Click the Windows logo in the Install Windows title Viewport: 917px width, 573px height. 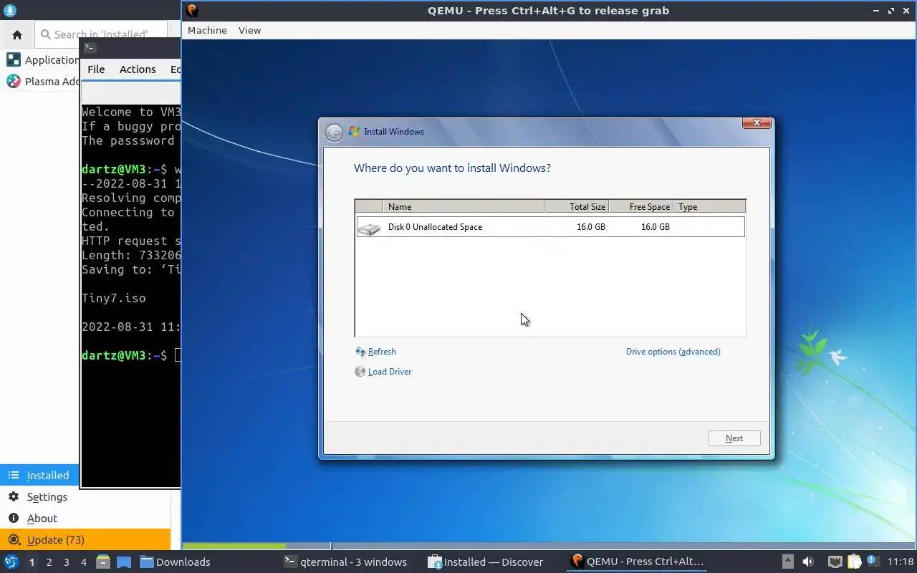pyautogui.click(x=354, y=132)
